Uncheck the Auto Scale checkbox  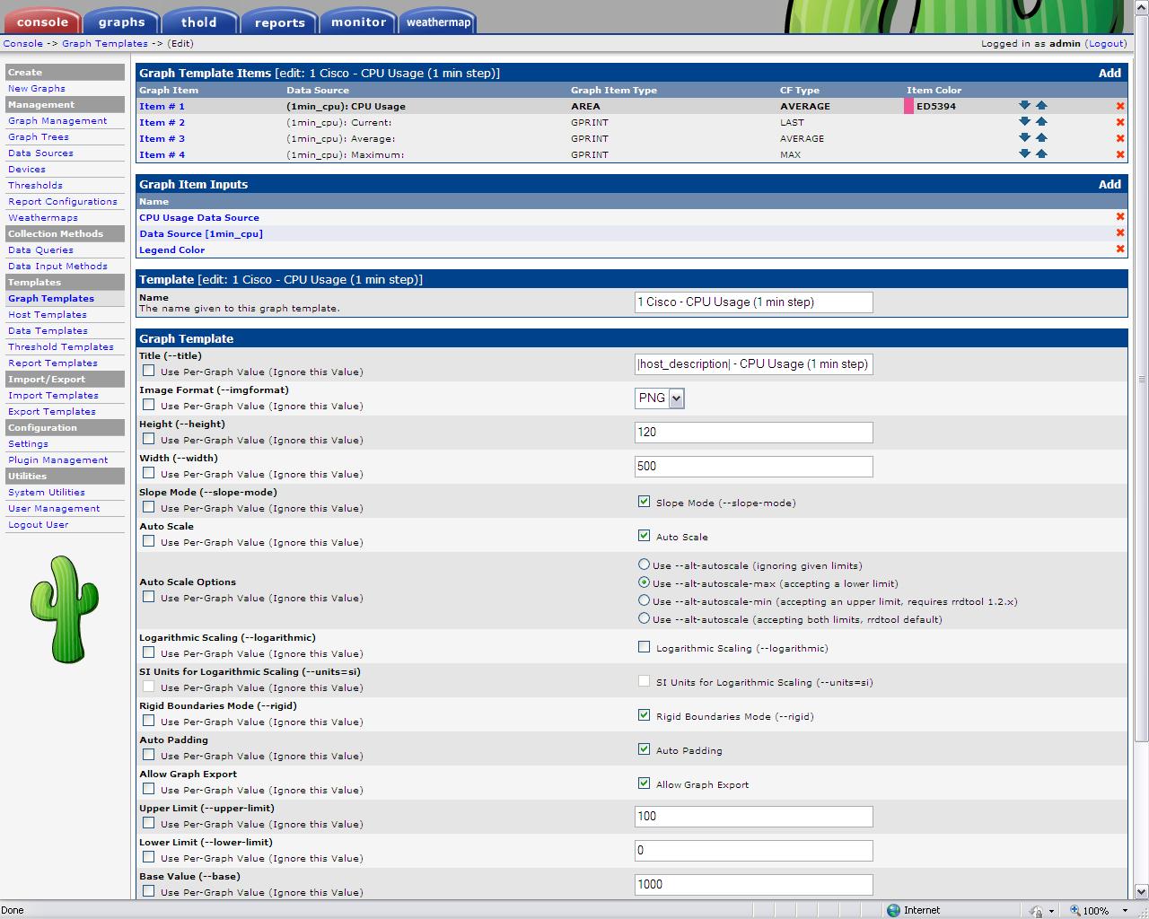644,536
